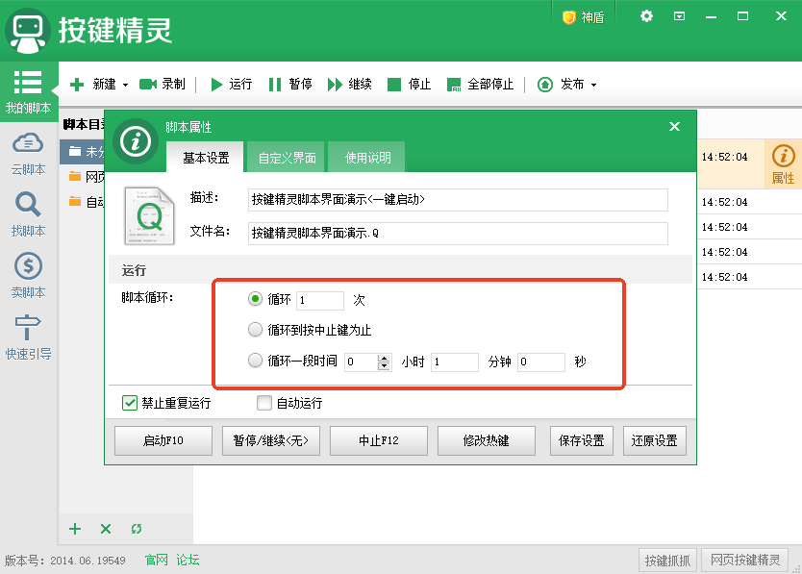
Task: Open the 云脚本 cloud scripts section
Action: click(x=28, y=154)
